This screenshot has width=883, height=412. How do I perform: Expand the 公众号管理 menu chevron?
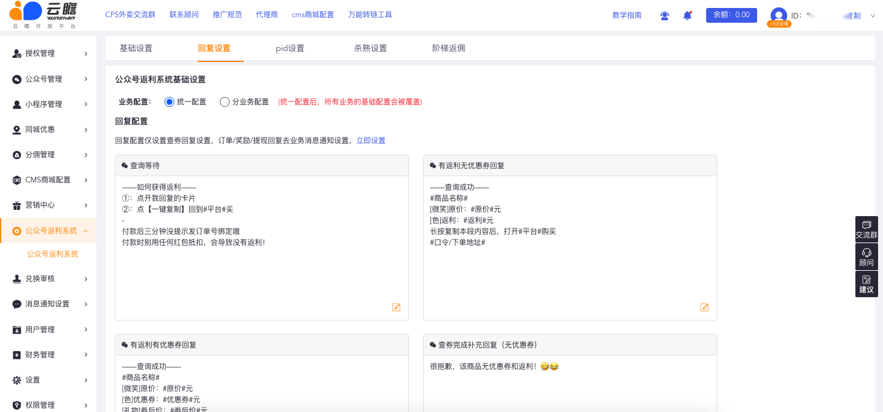[x=86, y=79]
